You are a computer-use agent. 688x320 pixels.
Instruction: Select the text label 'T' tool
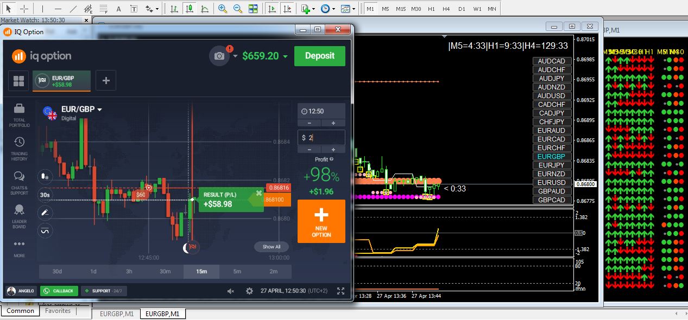(134, 9)
